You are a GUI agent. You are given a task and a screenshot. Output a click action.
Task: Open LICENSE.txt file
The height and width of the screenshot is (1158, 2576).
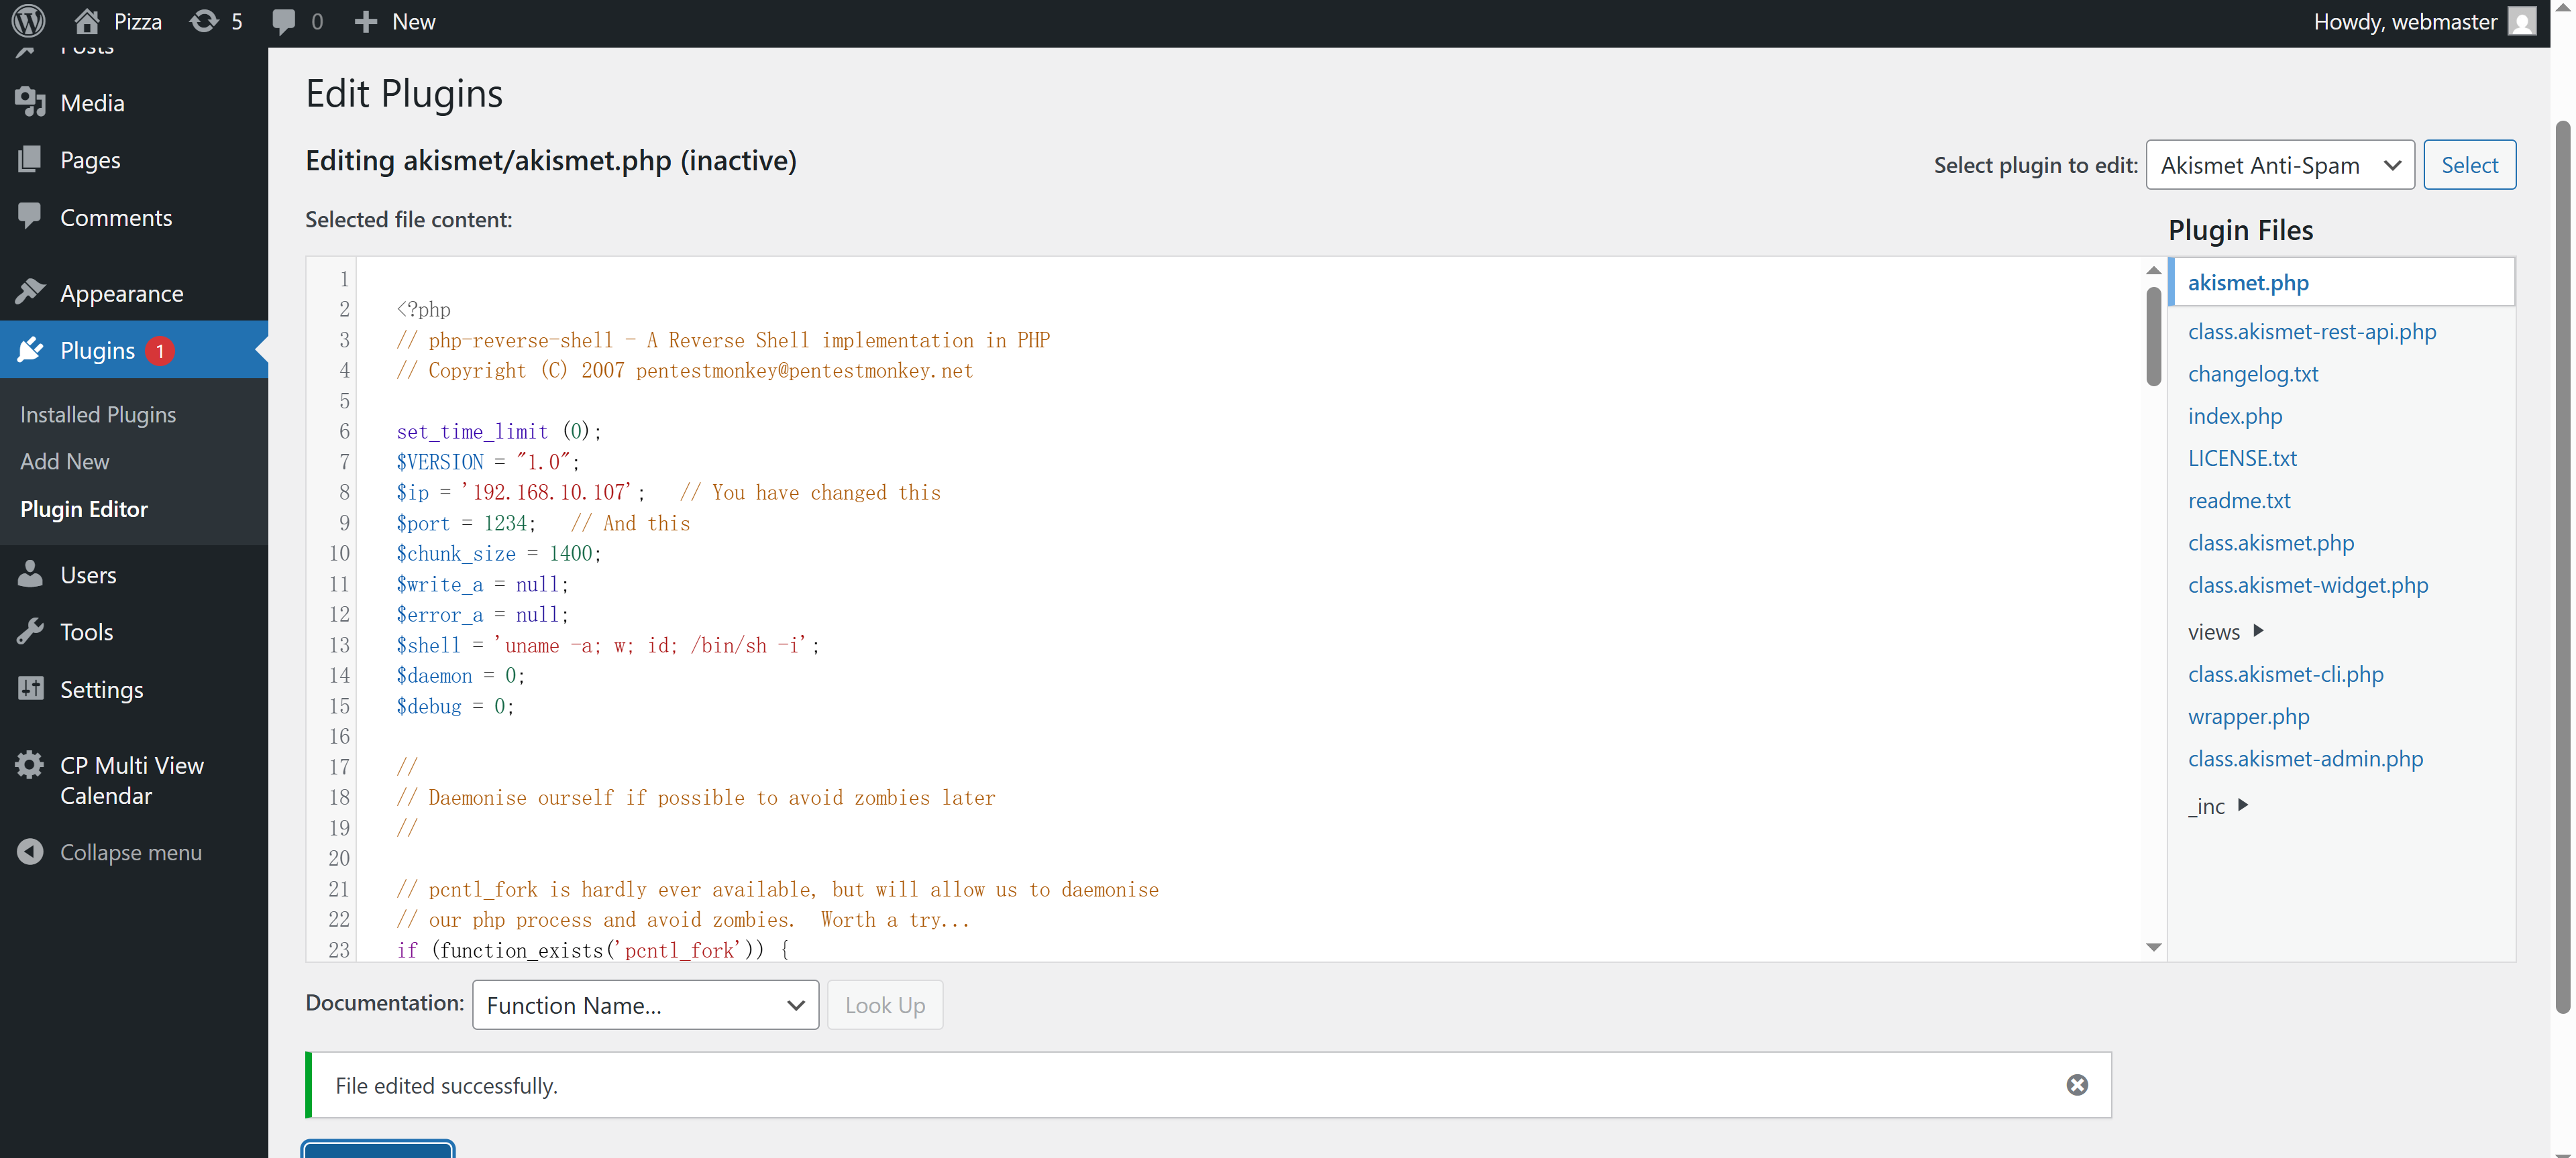(x=2242, y=457)
